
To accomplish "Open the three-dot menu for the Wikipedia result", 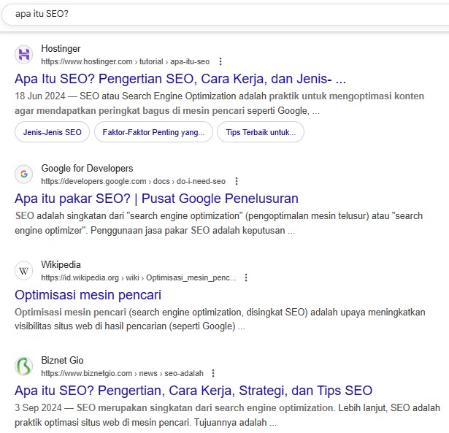I will pyautogui.click(x=246, y=277).
